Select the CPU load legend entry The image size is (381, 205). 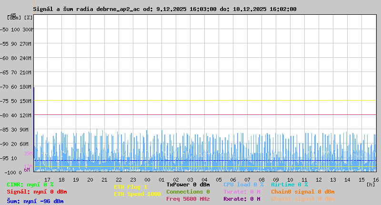(243, 184)
